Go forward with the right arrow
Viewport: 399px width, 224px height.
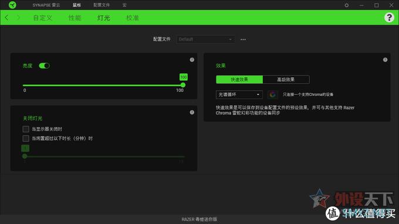pos(18,18)
